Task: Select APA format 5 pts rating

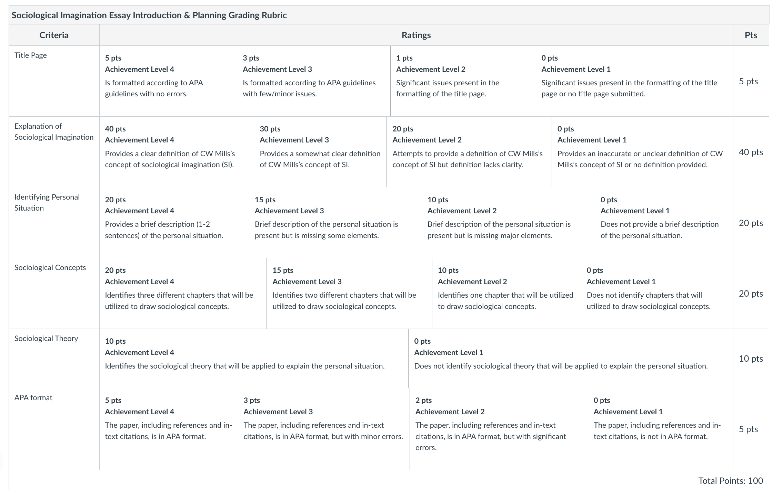Action: [169, 429]
